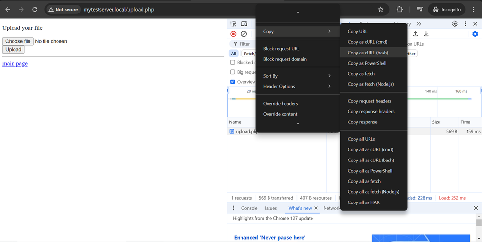Clear the network log
482x242 pixels.
coord(244,34)
